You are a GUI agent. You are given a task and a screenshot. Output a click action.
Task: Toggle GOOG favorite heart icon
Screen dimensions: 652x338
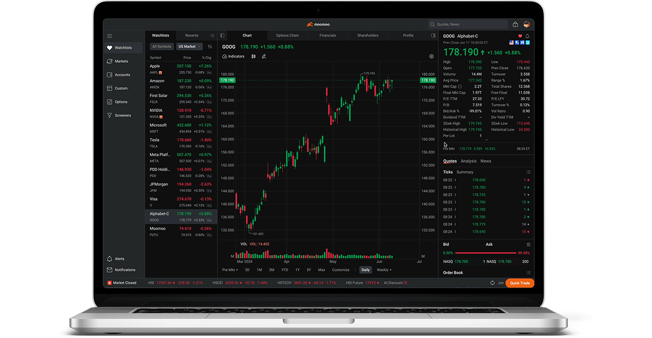[520, 36]
